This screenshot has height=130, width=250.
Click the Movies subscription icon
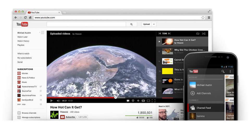pos(19,73)
